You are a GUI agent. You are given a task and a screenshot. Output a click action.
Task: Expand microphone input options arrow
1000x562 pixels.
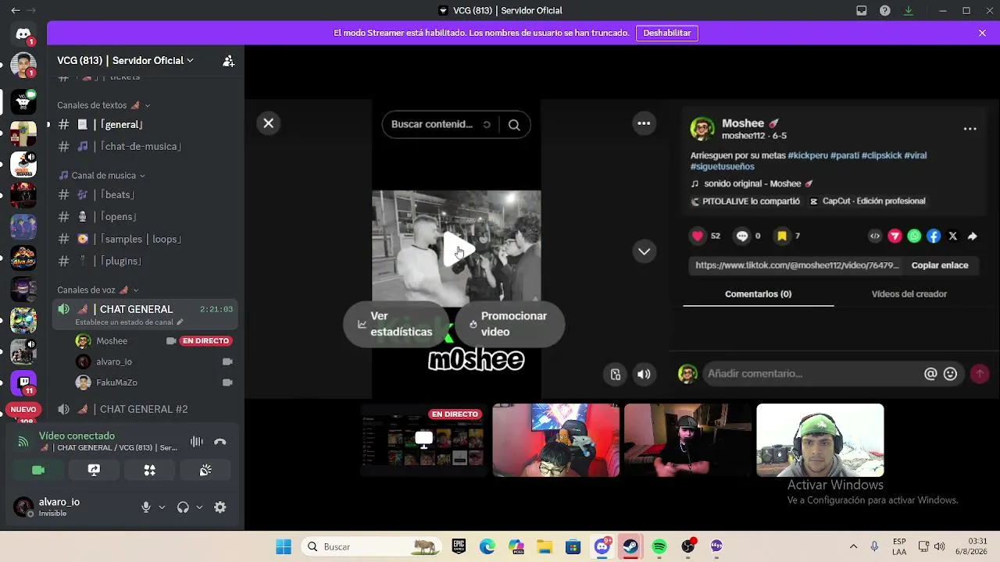click(162, 507)
